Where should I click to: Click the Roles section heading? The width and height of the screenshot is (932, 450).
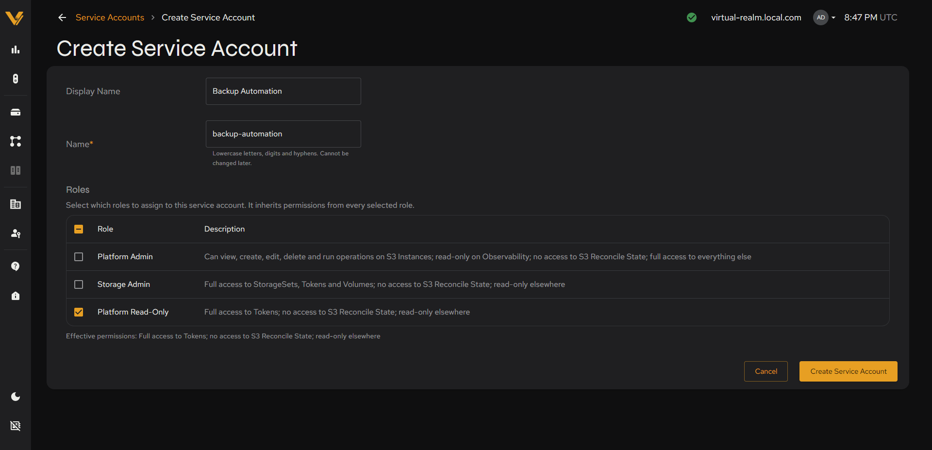[x=78, y=190]
